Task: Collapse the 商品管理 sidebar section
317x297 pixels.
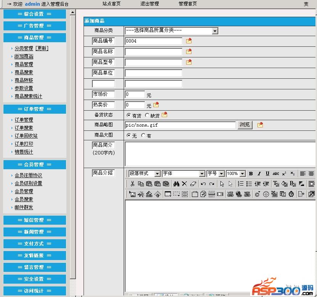Action: 35,38
